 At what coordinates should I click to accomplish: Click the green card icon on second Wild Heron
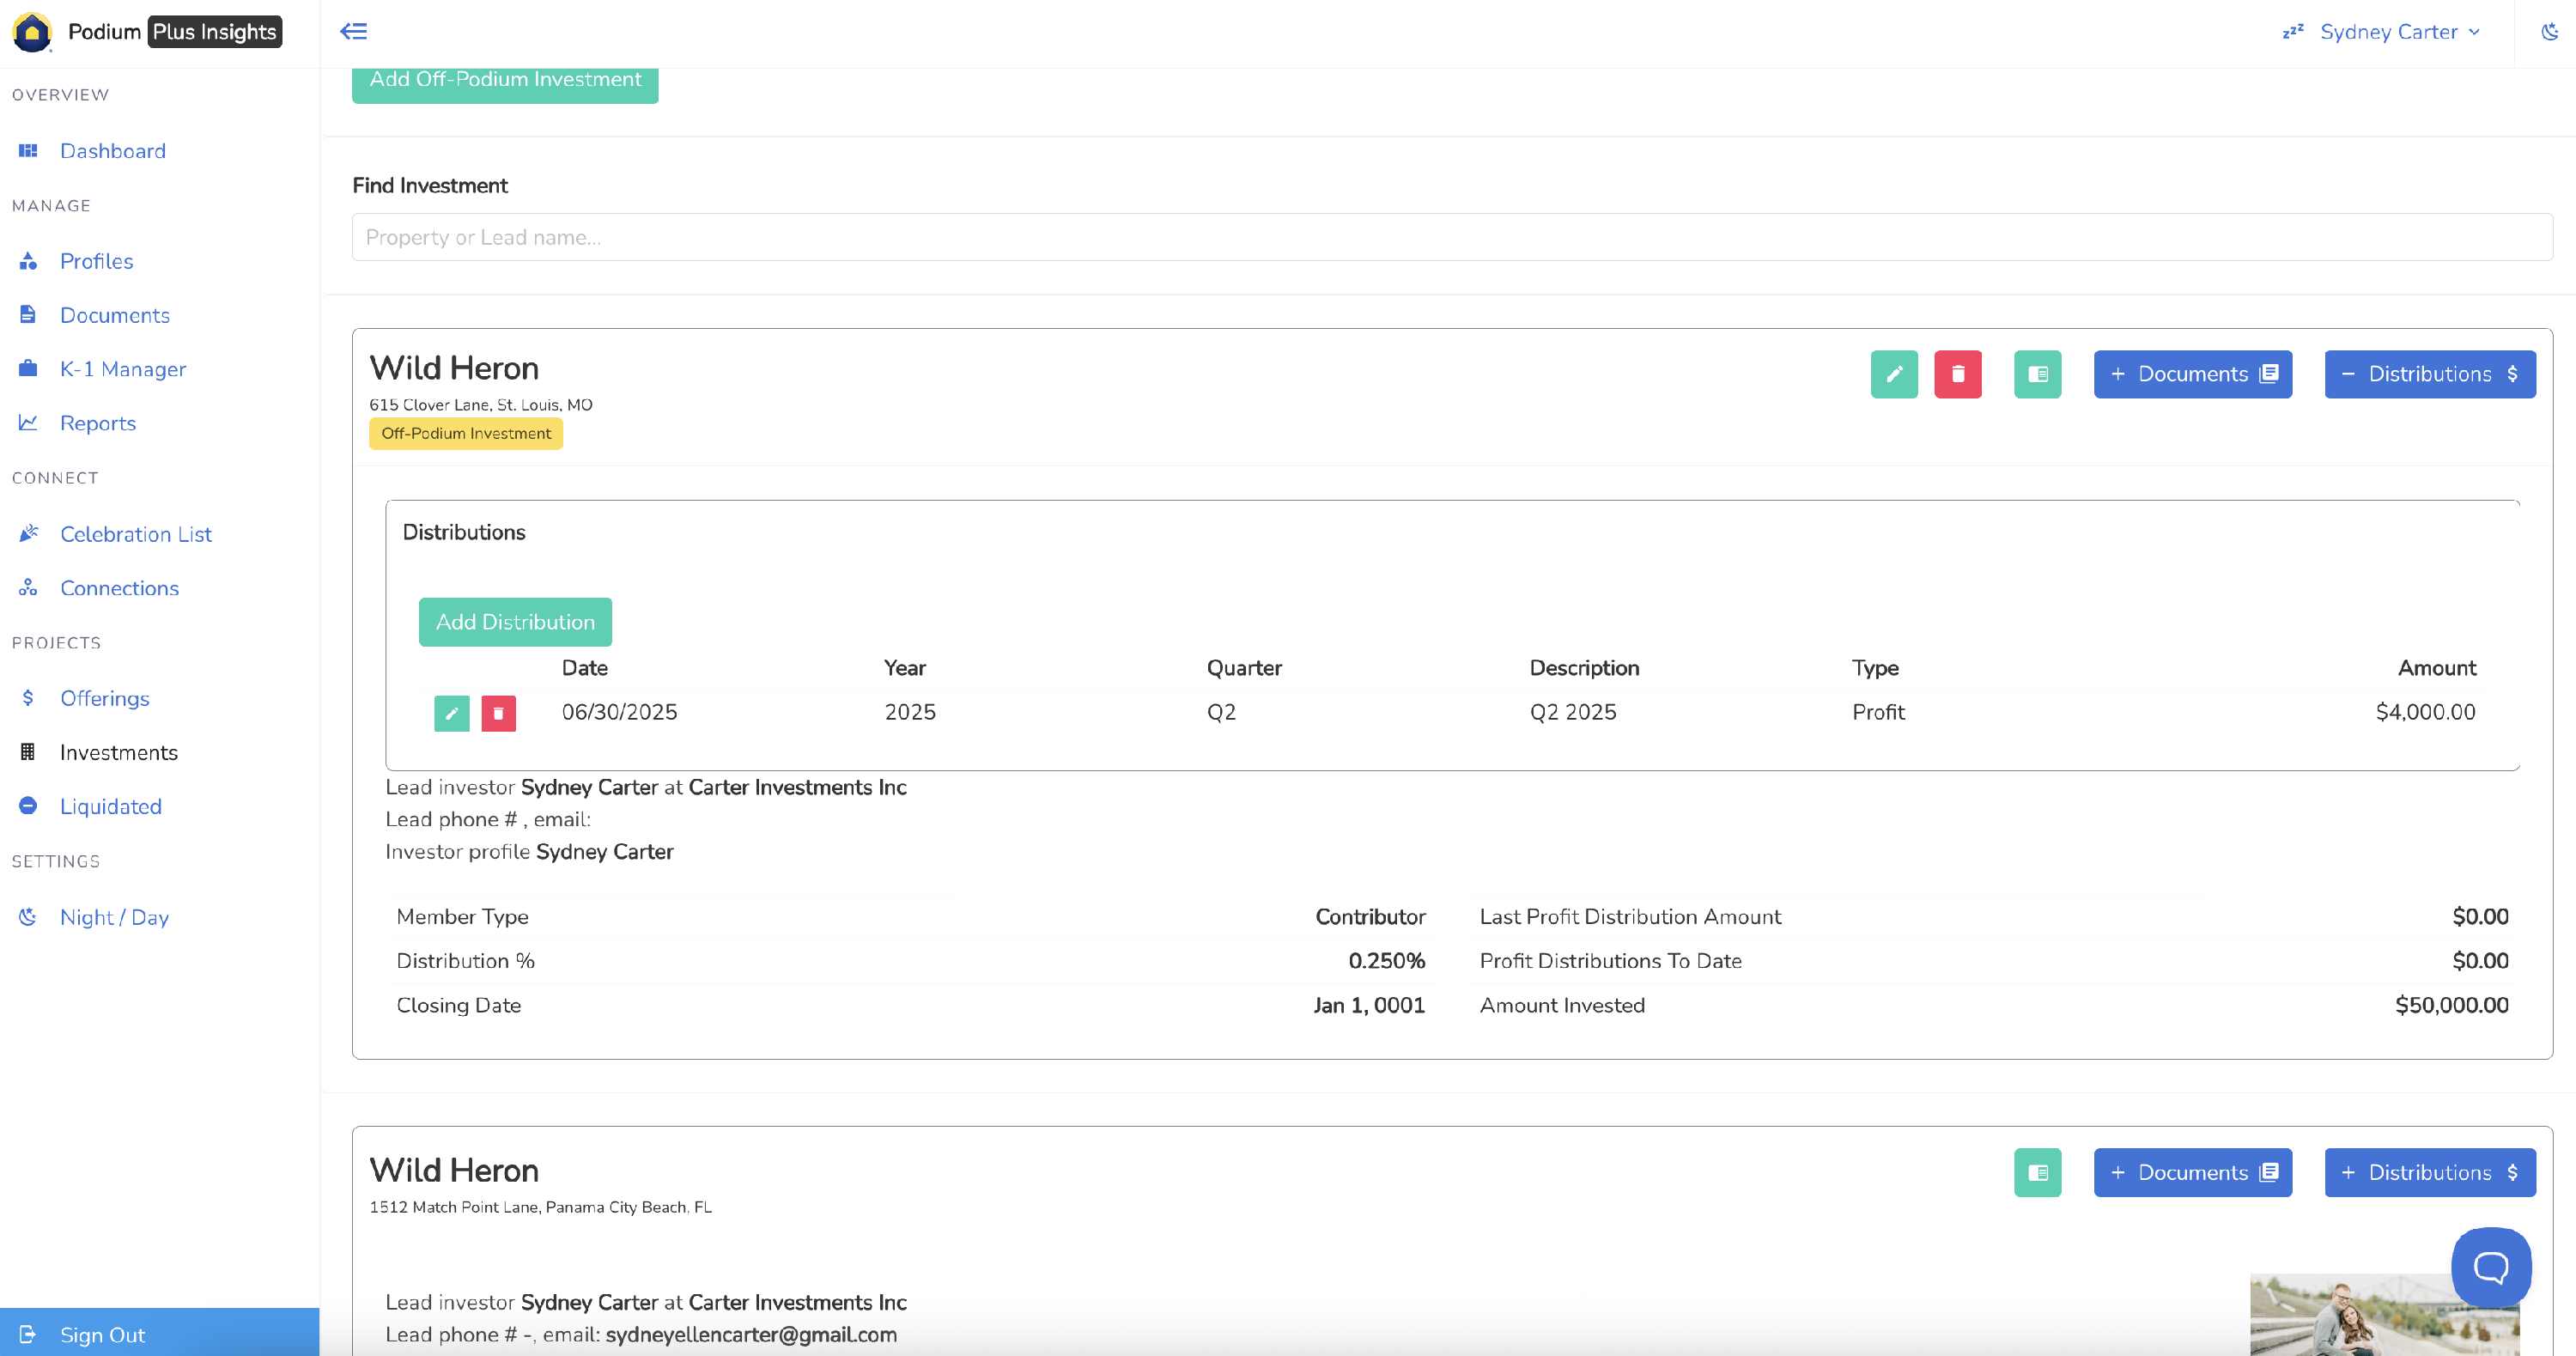coord(2037,1172)
